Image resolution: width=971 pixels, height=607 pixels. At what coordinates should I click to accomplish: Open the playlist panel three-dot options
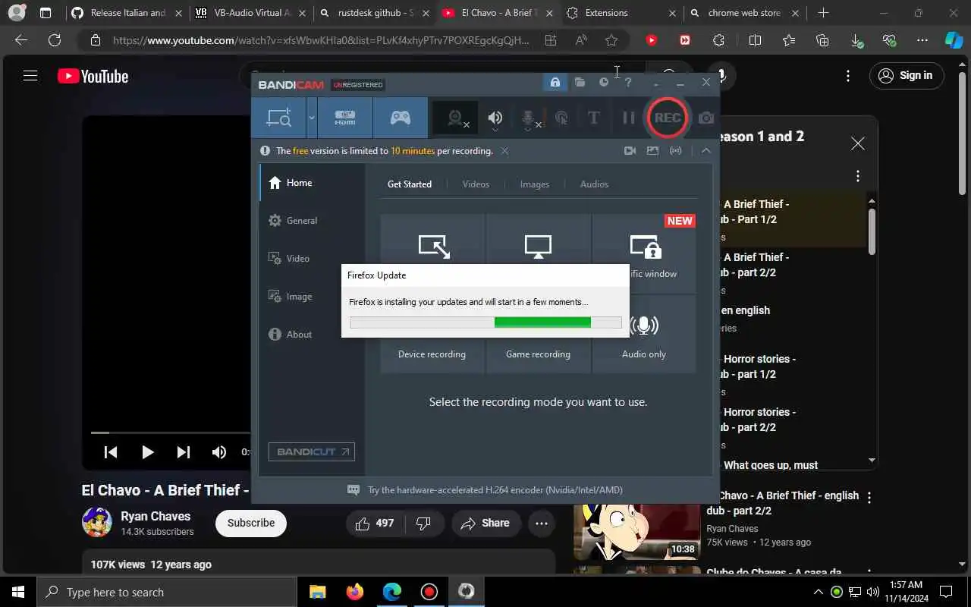pos(858,176)
